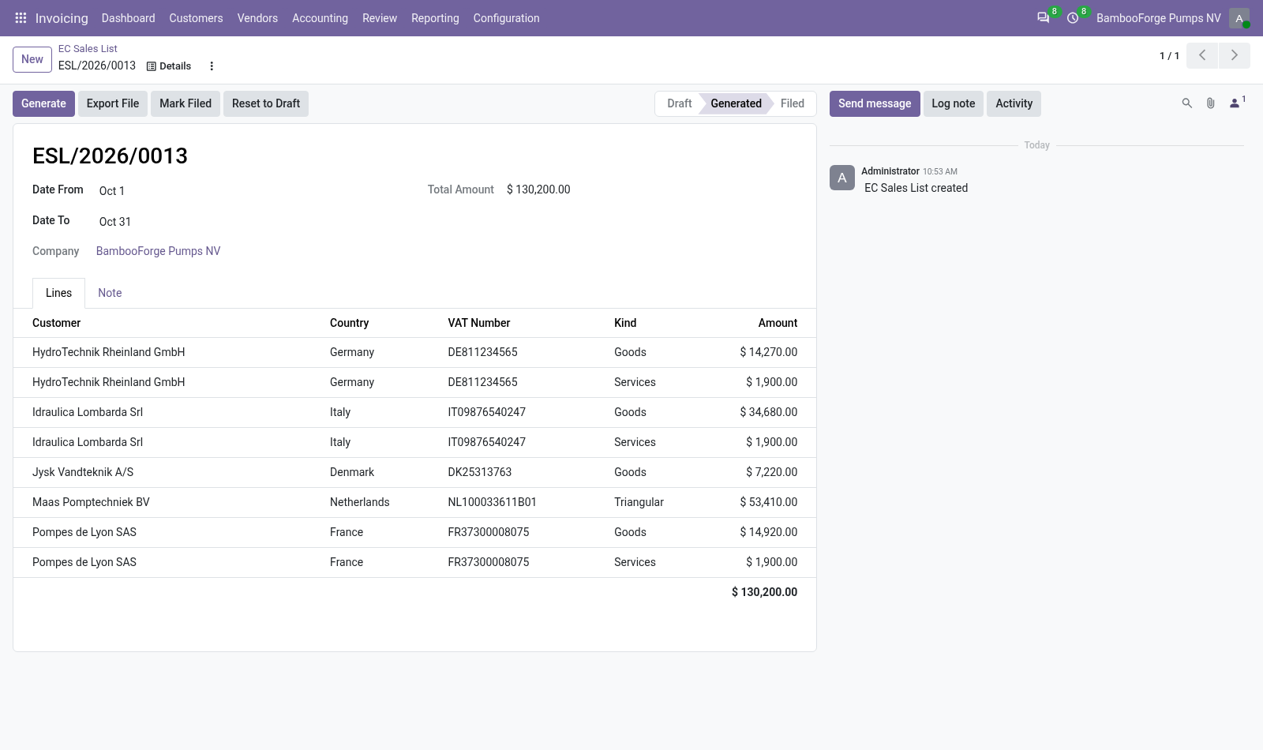This screenshot has height=750, width=1263.
Task: Search messages in the chatter
Action: (1186, 103)
